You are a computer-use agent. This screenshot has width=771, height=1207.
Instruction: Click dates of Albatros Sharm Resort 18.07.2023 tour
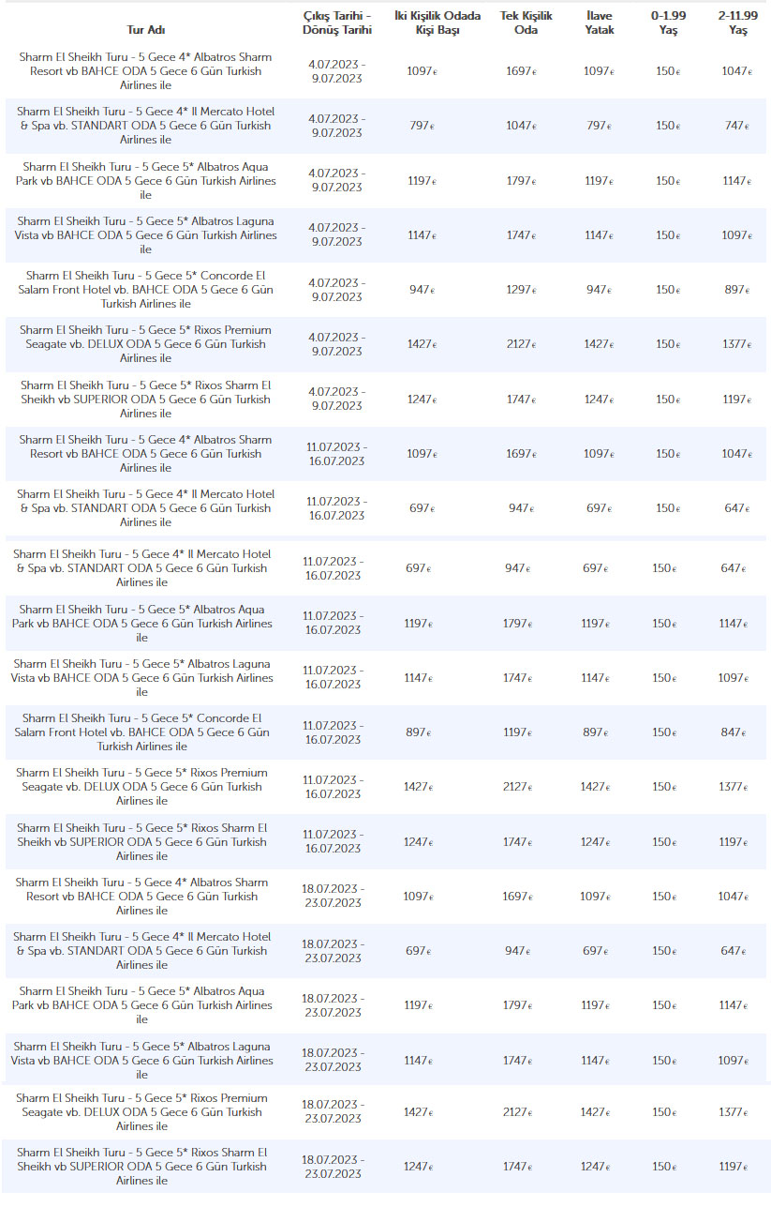pyautogui.click(x=331, y=896)
